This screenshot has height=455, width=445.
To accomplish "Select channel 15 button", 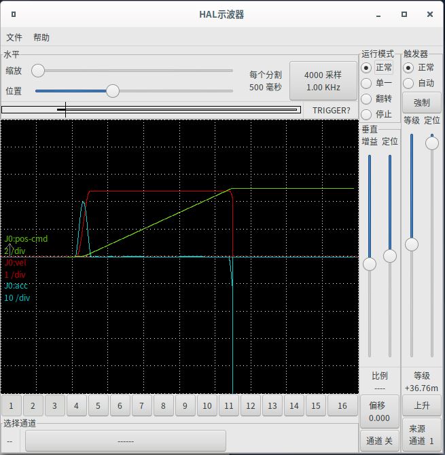I will [316, 405].
